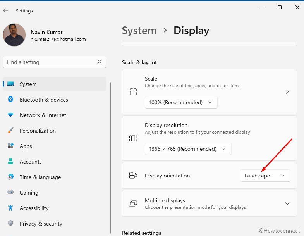Open the Landscape orientation dropdown
The image size is (304, 236).
(x=265, y=176)
